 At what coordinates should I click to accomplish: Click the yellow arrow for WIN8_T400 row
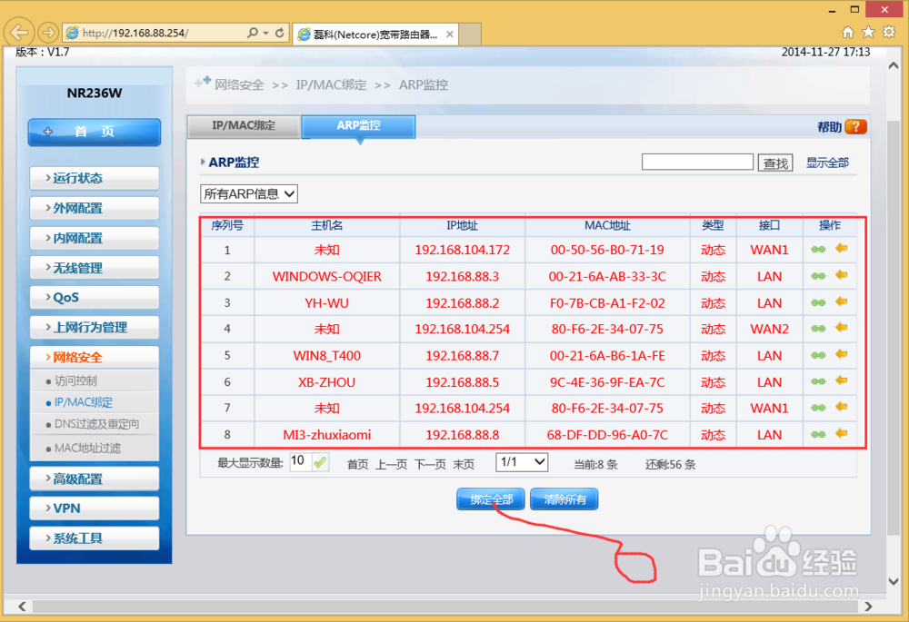point(843,355)
